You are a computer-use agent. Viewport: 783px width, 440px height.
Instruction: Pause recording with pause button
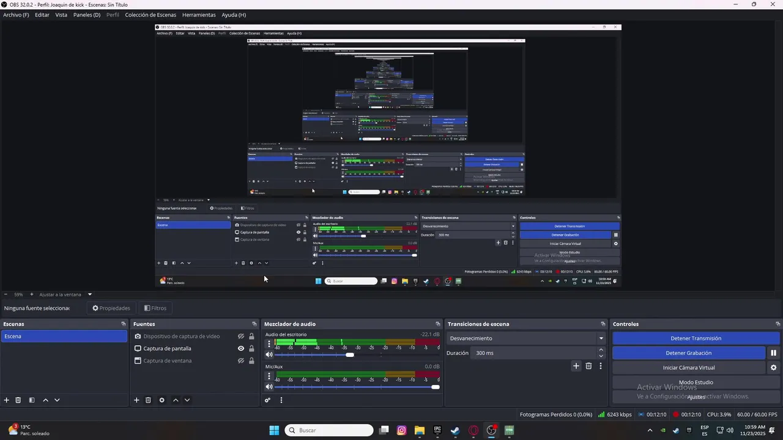773,353
